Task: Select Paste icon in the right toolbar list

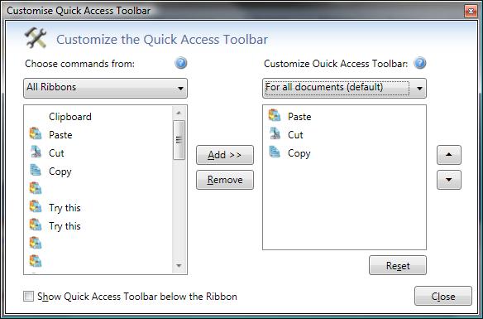Action: (x=274, y=116)
